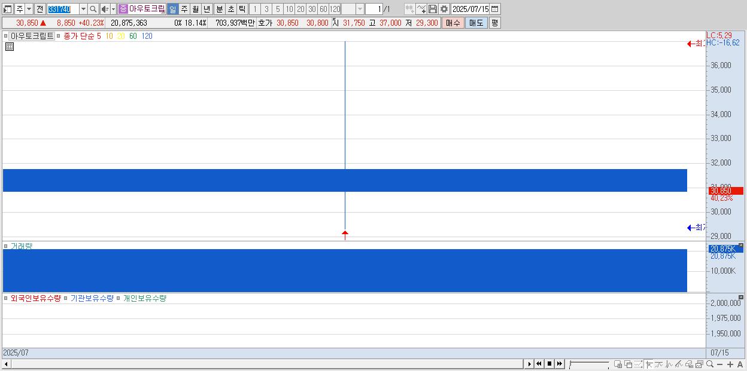Select the 120 interval tab

coord(335,9)
